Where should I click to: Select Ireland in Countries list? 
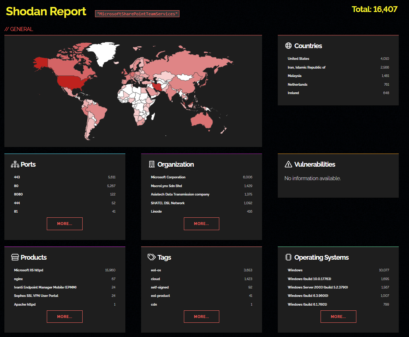(x=338, y=93)
